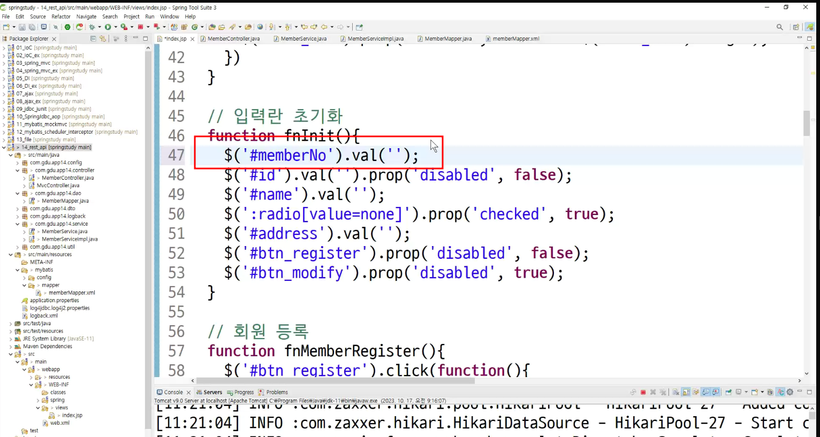Viewport: 820px width, 437px height.
Task: Click Package Explorer scrollbar up arrow
Action: click(148, 48)
